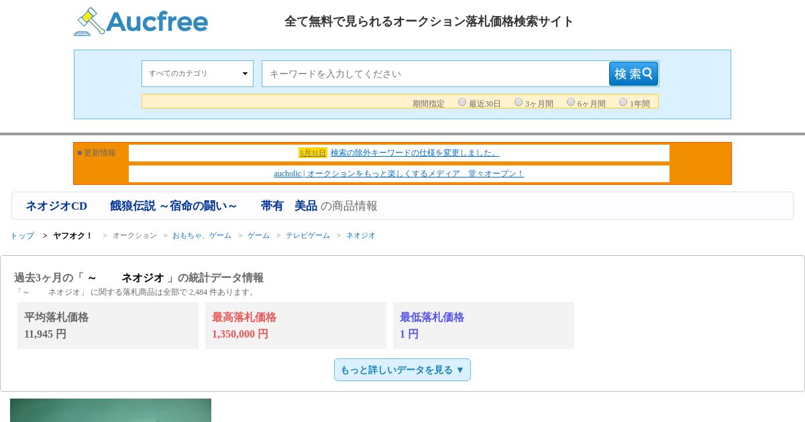Select the 3ヶ月間 period radio button

click(x=519, y=102)
